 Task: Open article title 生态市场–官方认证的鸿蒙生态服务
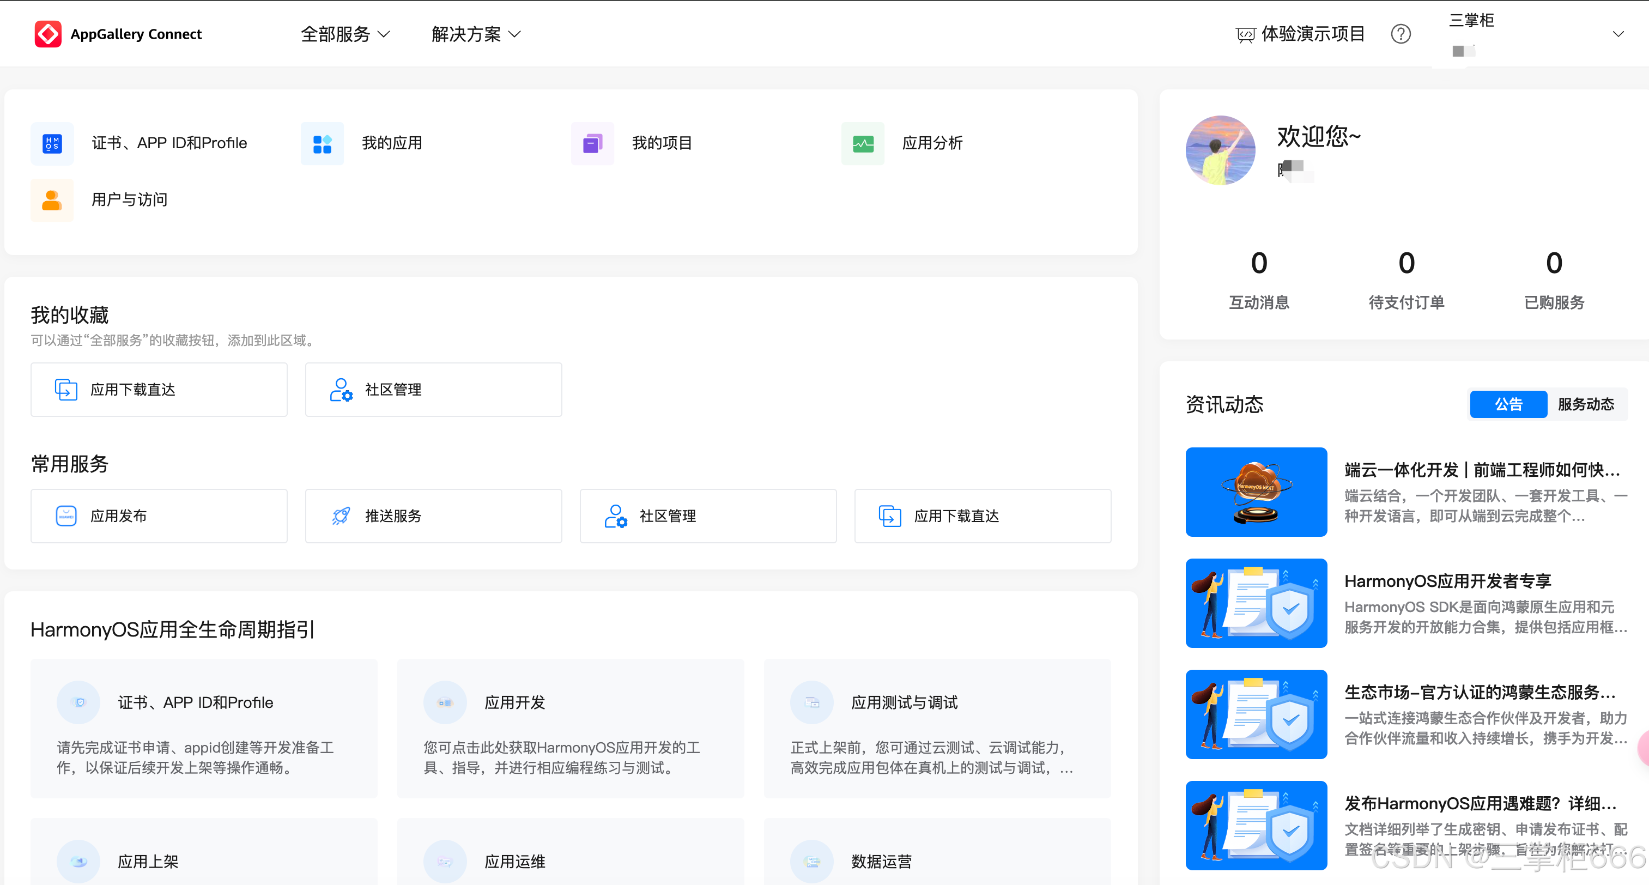(1480, 692)
